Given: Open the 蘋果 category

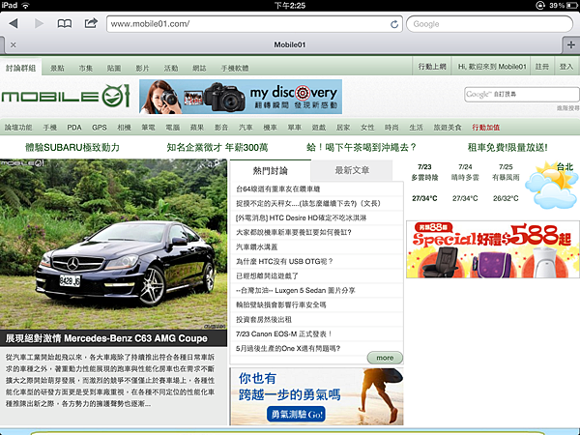Looking at the screenshot, I should [x=197, y=128].
